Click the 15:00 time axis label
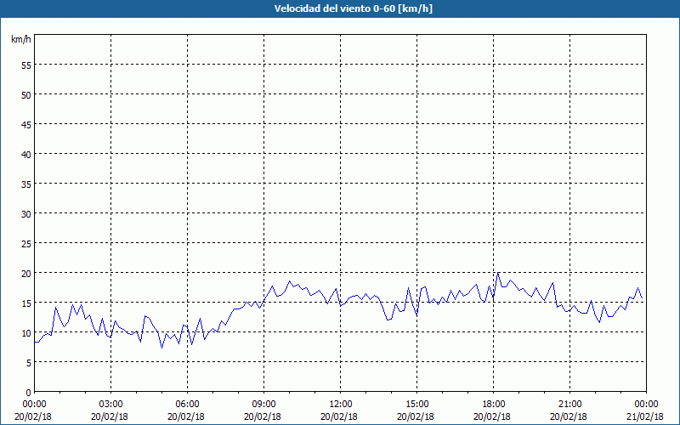680x425 pixels. pos(417,405)
